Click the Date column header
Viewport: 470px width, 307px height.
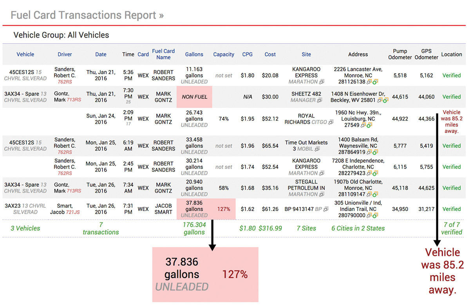[x=101, y=54]
